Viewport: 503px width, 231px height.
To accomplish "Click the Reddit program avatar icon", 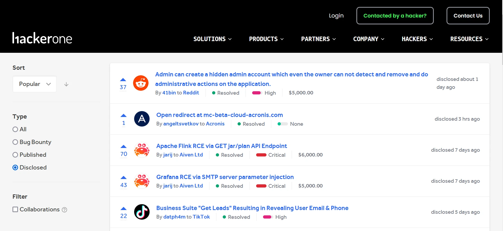I will click(141, 83).
